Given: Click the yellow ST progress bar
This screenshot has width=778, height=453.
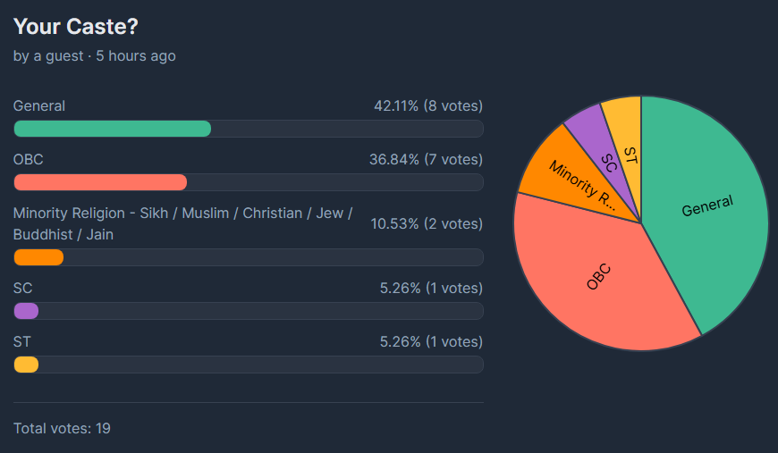Looking at the screenshot, I should tap(26, 365).
